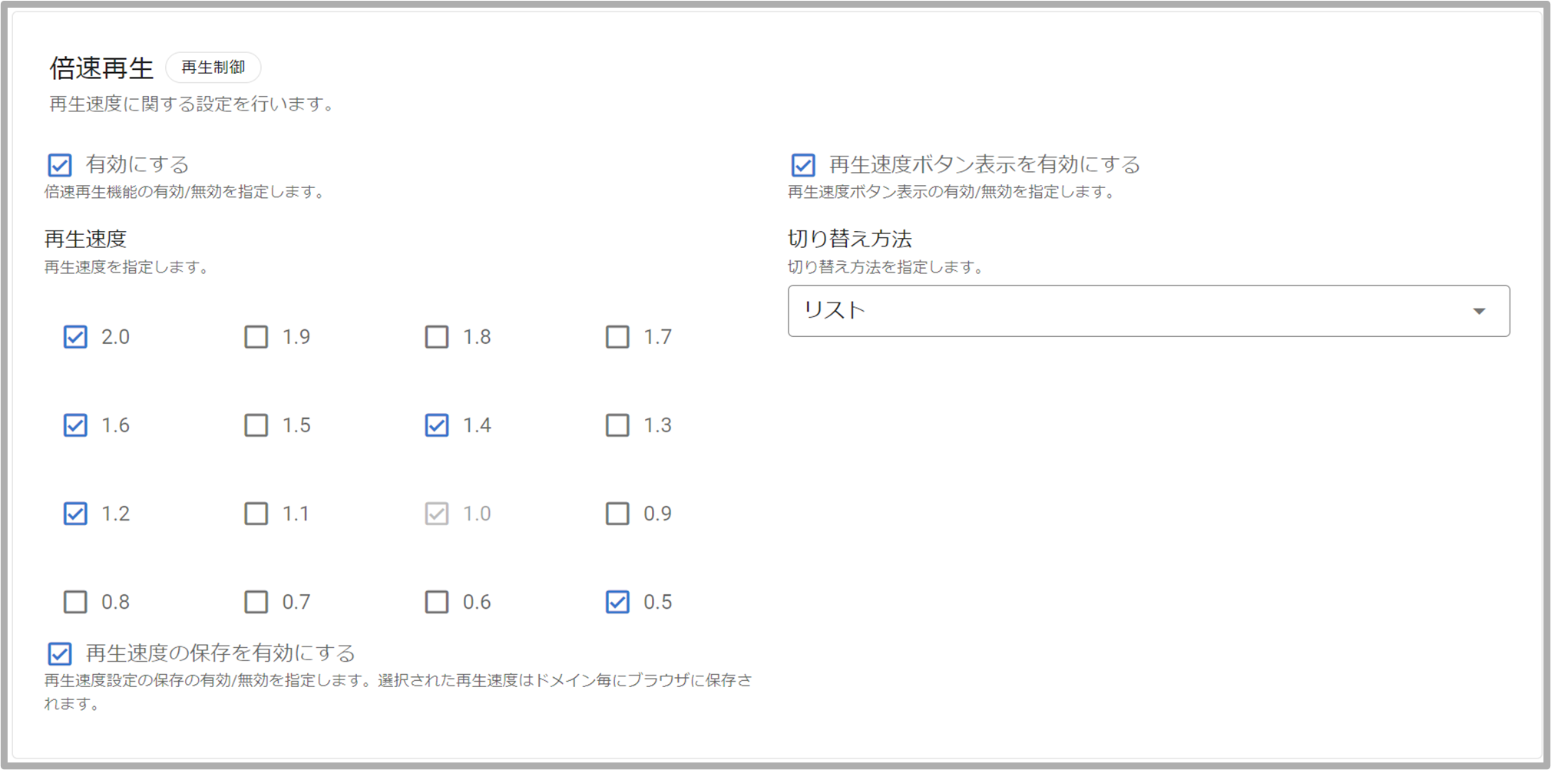Enable the 1.3 playback speed
Screen dimensions: 1551x770
[617, 425]
